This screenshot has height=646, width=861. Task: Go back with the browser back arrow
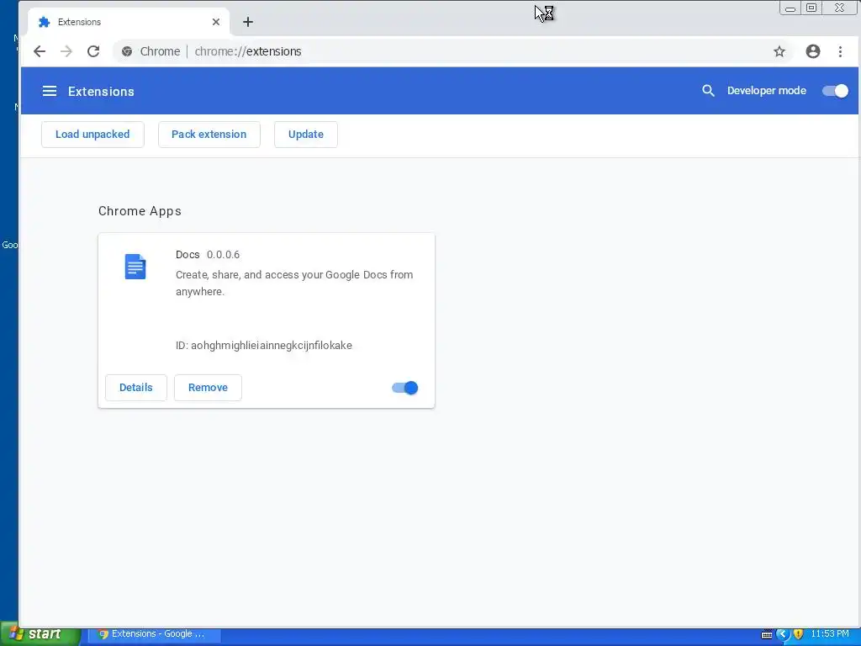pos(40,51)
